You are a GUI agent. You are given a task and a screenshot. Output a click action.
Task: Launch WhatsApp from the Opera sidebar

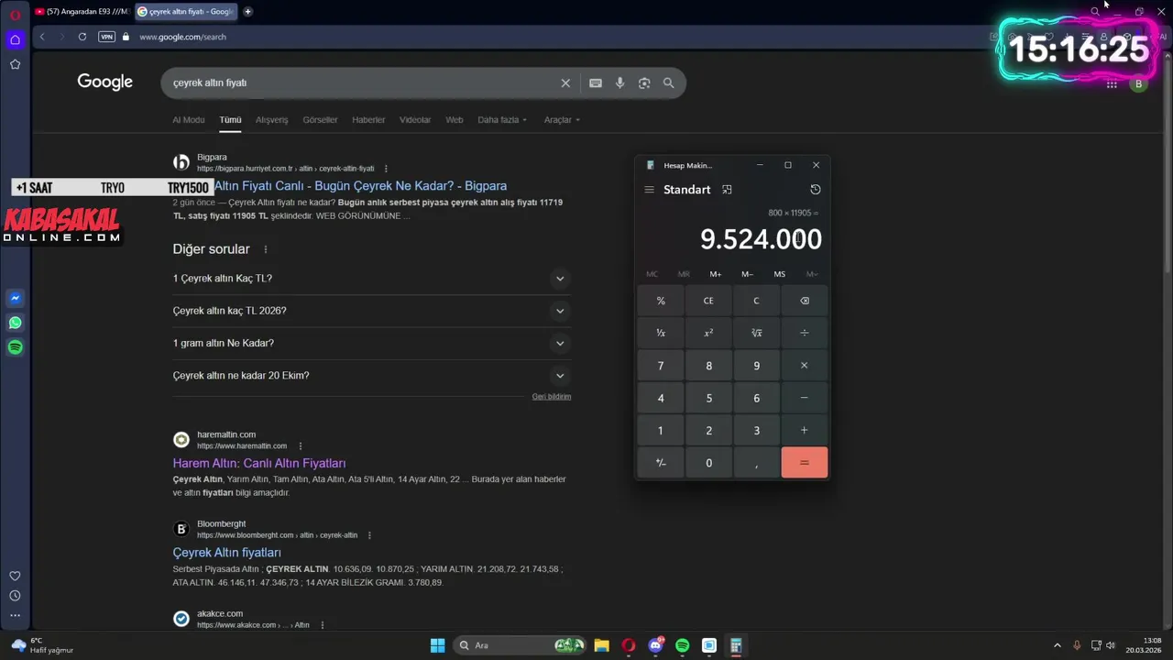pos(15,323)
